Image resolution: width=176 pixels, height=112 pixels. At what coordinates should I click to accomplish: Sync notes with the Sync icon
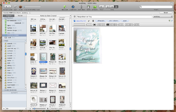pos(15,7)
